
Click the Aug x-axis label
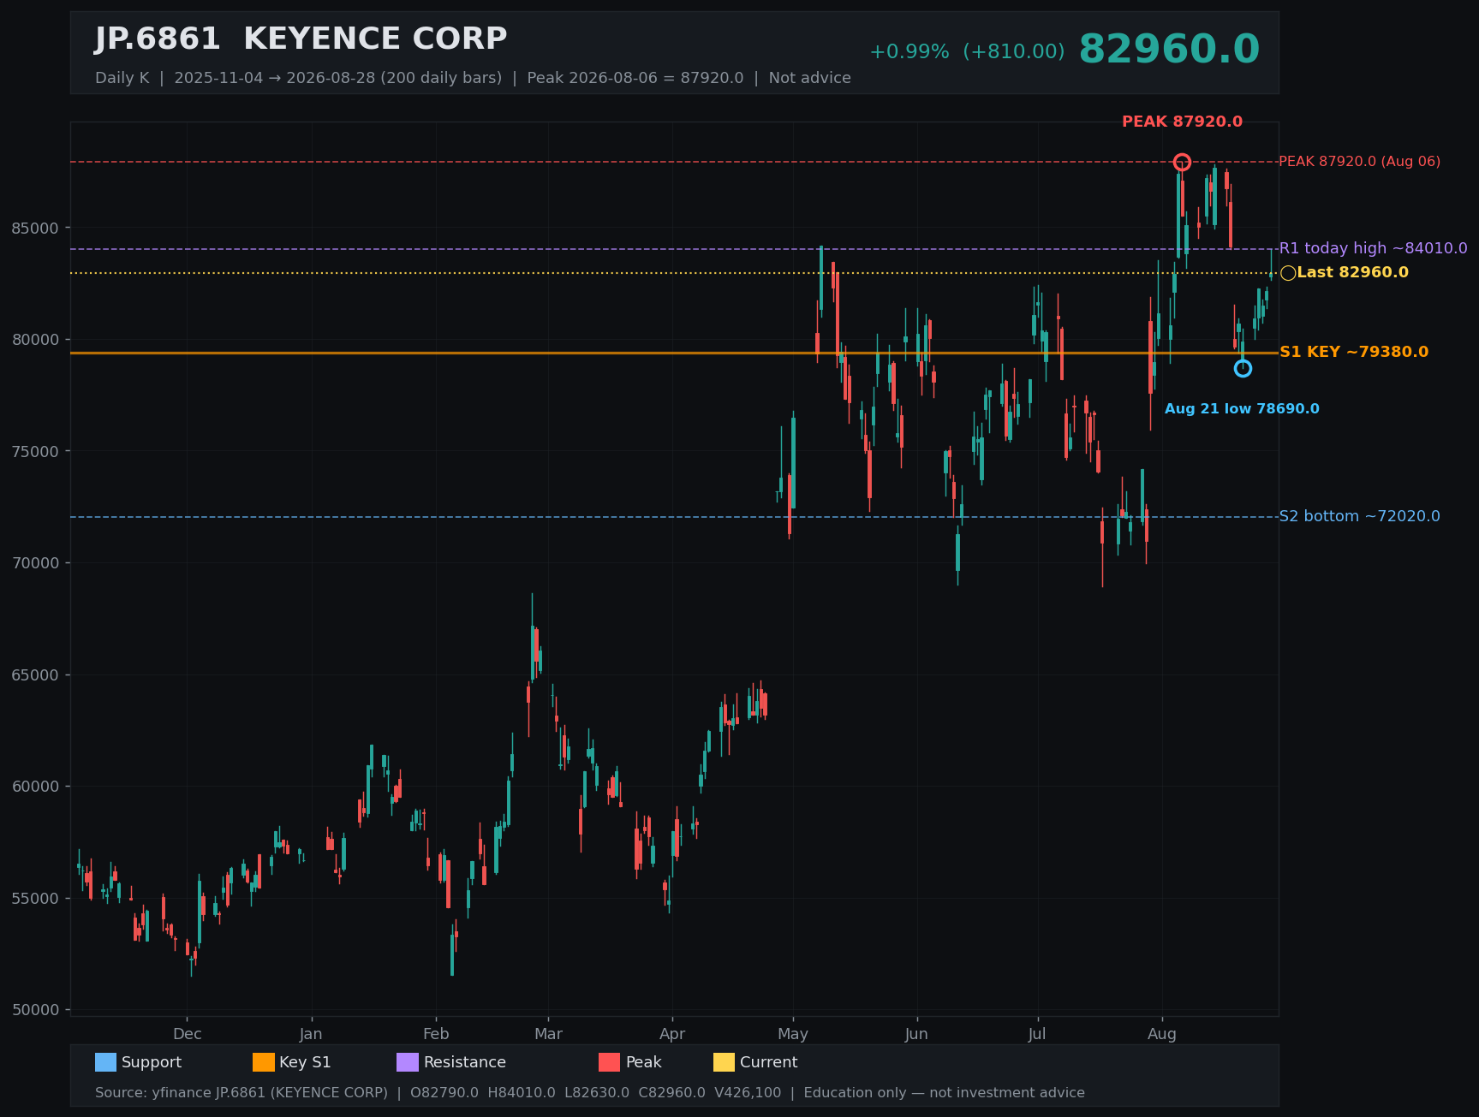[1162, 1034]
